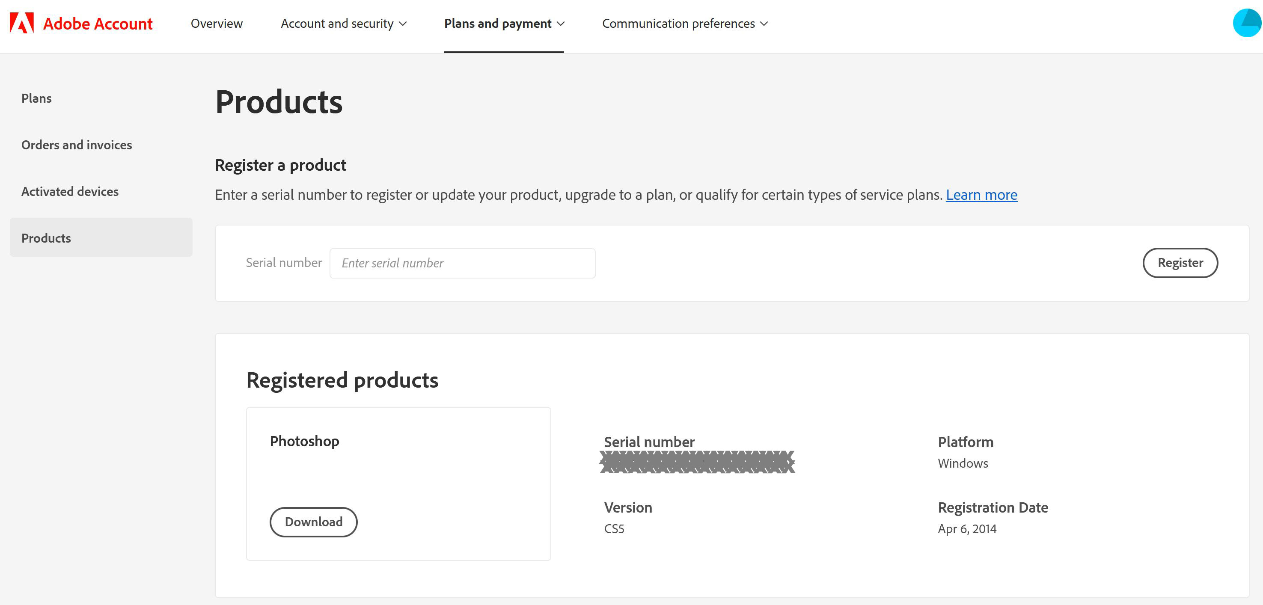Open Plans in the sidebar

(x=36, y=98)
